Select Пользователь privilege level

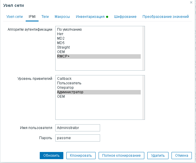tap(69, 83)
